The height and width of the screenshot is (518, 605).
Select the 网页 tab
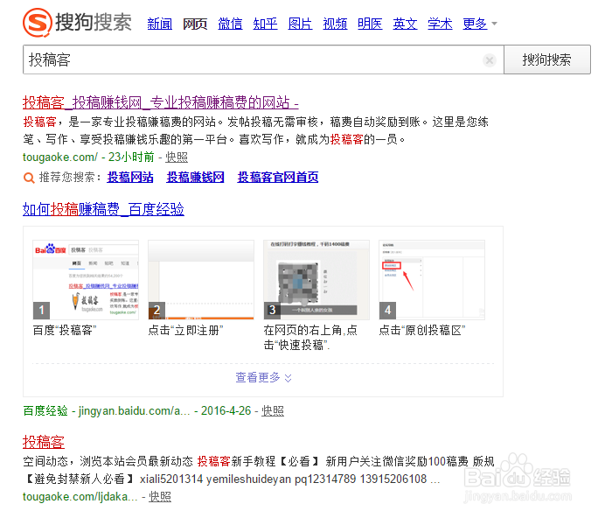coord(195,24)
